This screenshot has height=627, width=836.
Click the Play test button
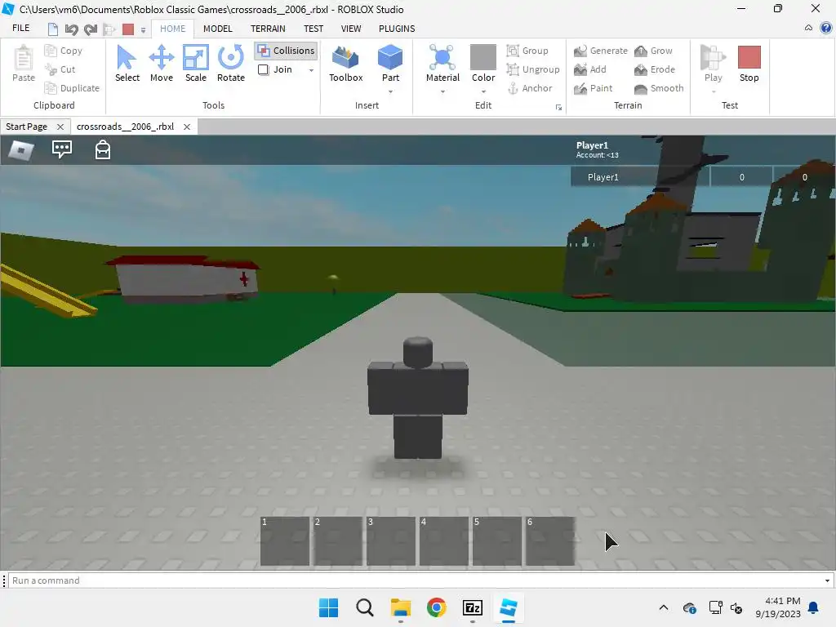coord(713,64)
